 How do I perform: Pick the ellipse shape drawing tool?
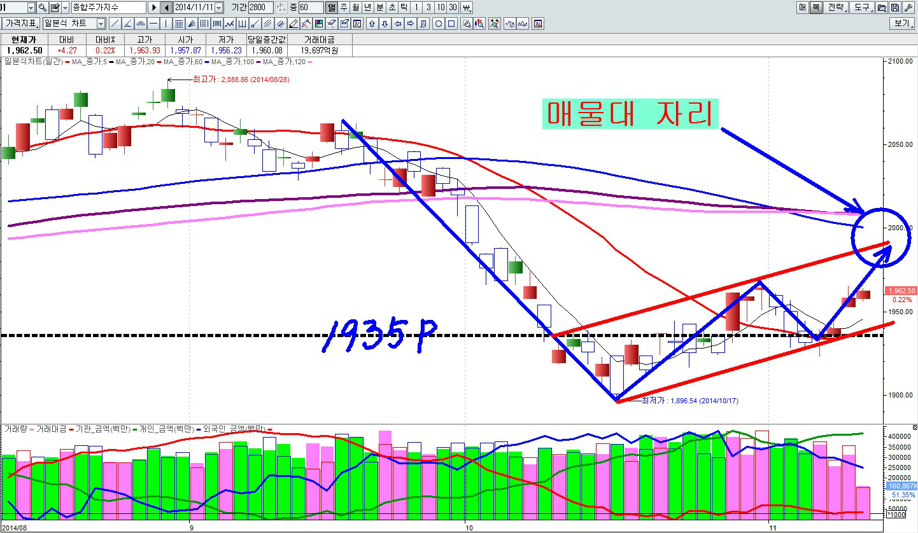click(x=439, y=24)
